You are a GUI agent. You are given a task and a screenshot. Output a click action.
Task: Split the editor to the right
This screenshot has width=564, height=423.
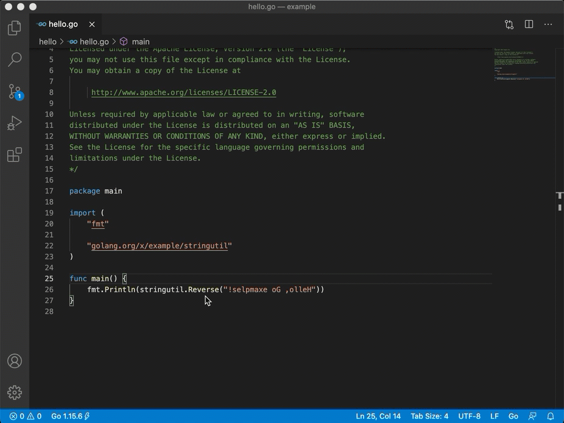(x=529, y=24)
